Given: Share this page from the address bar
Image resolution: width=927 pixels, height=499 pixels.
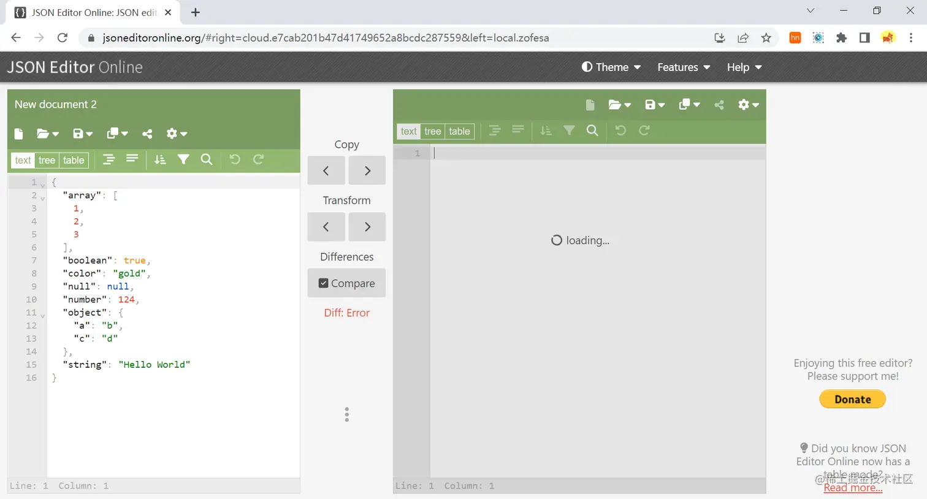Looking at the screenshot, I should tap(743, 38).
